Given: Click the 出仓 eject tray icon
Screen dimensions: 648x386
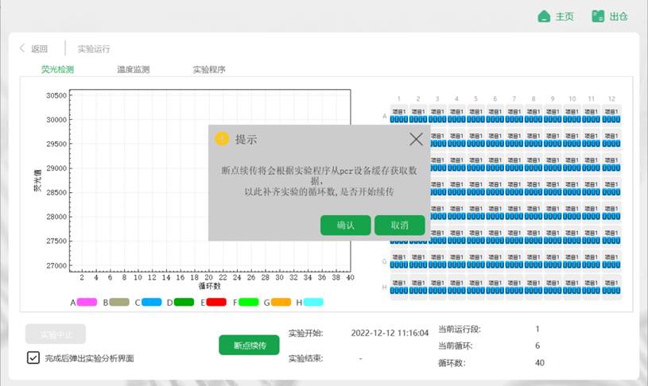Looking at the screenshot, I should (x=599, y=17).
